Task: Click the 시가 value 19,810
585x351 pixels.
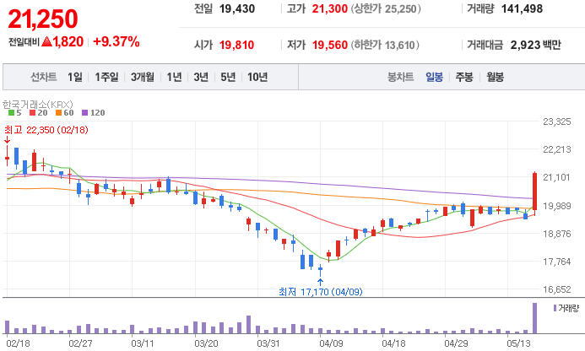Action: pos(236,45)
